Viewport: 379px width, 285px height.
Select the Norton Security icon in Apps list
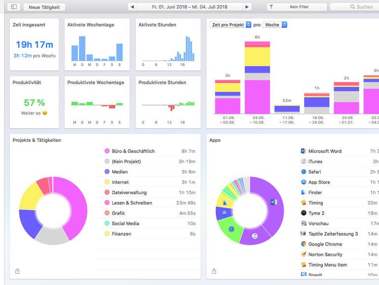click(304, 254)
